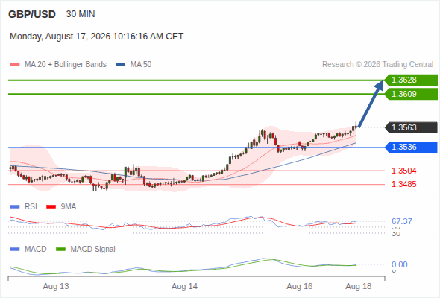Click the current price 1.3563 tag

411,127
